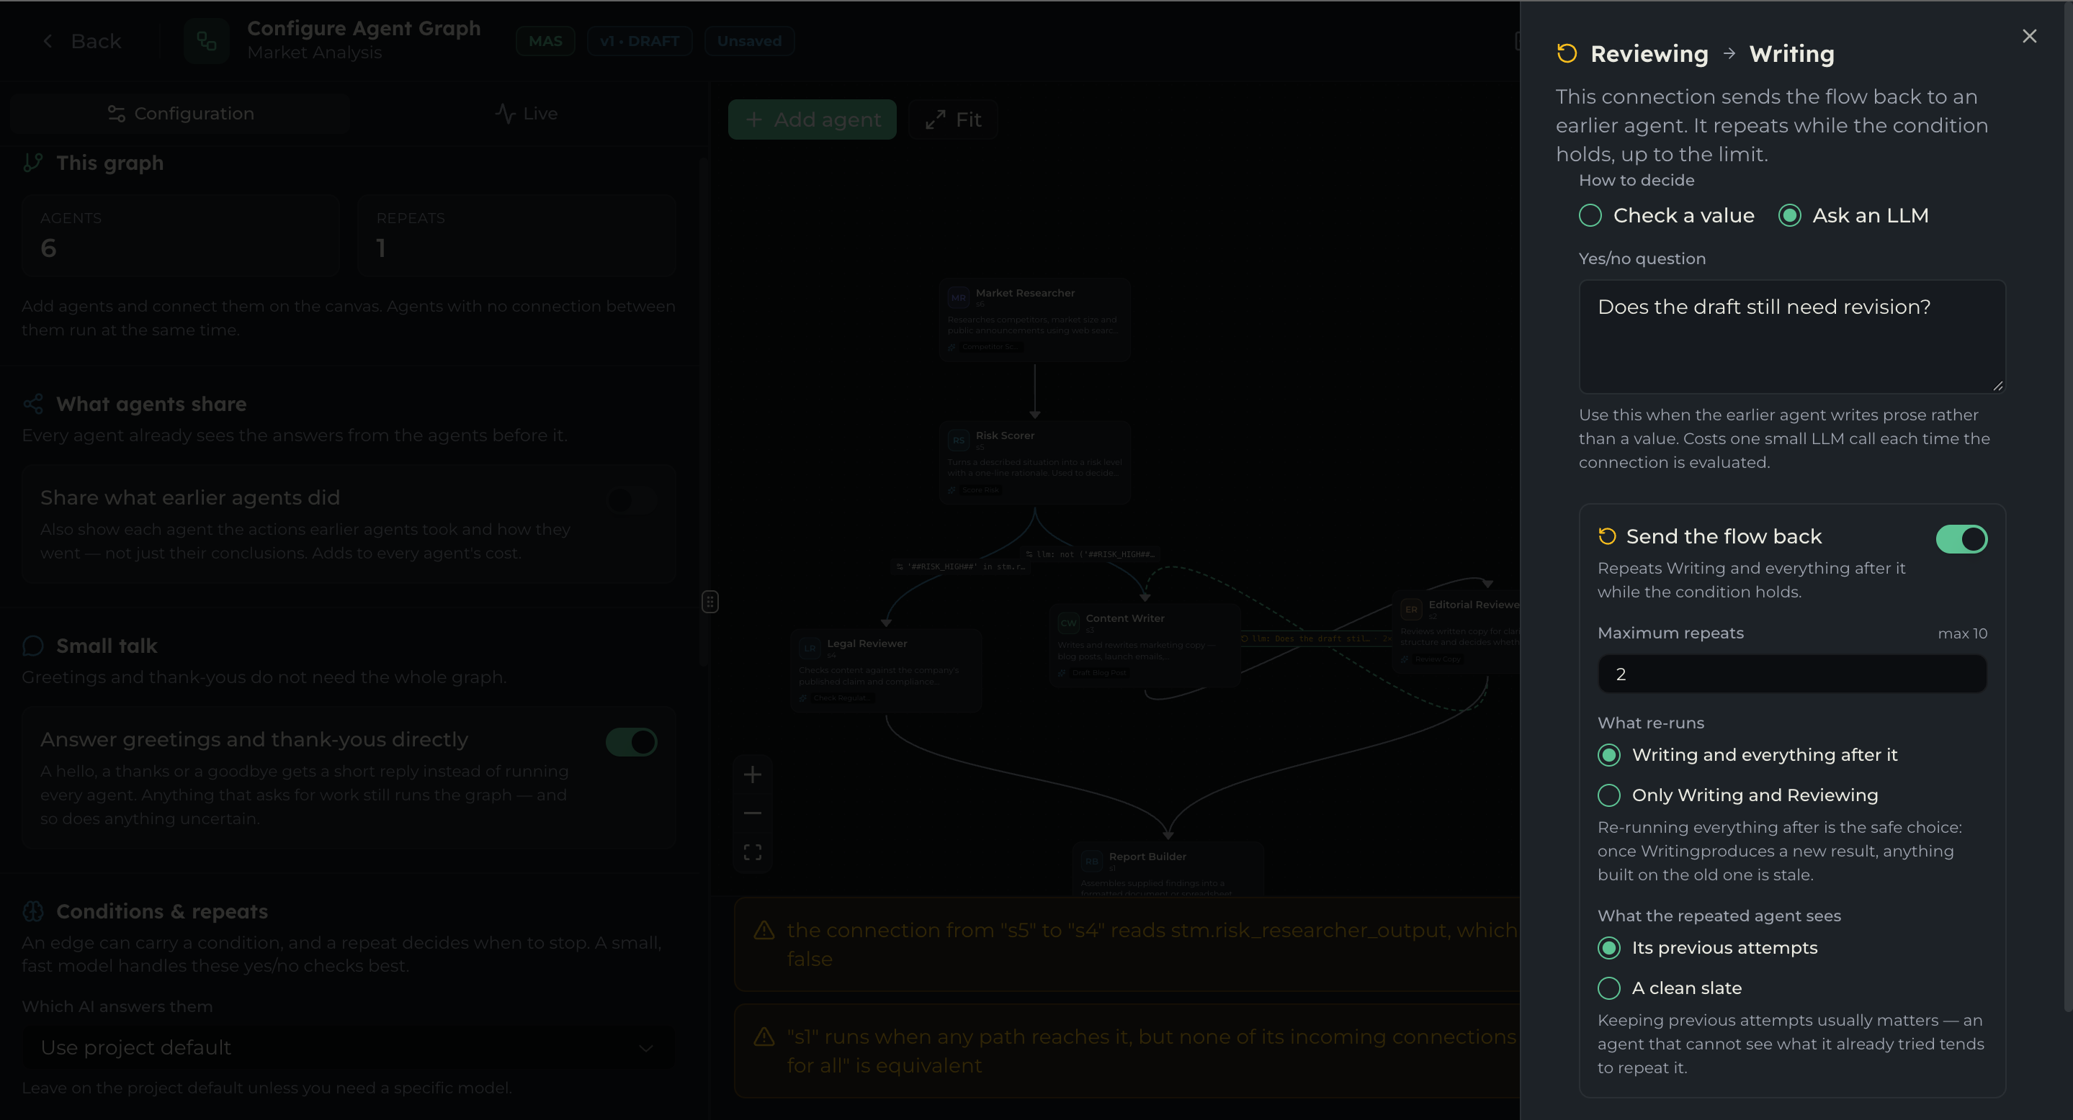The image size is (2073, 1120).
Task: Go Back using the header arrow
Action: pyautogui.click(x=81, y=41)
